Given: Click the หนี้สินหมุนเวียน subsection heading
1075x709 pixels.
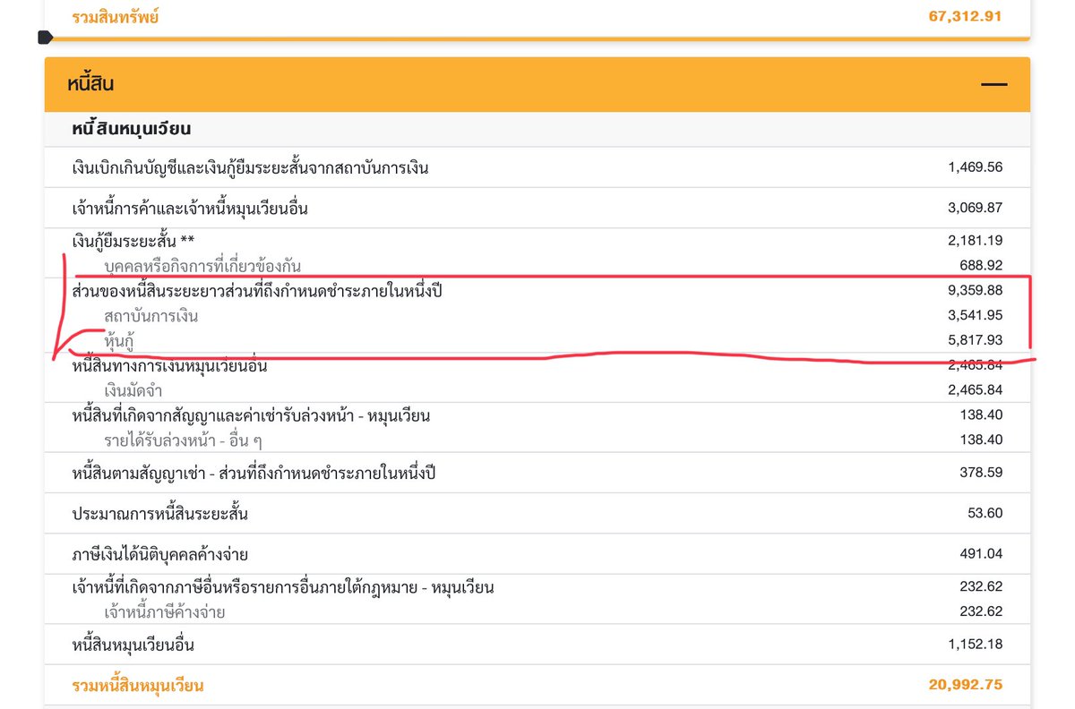Looking at the screenshot, I should tap(132, 130).
